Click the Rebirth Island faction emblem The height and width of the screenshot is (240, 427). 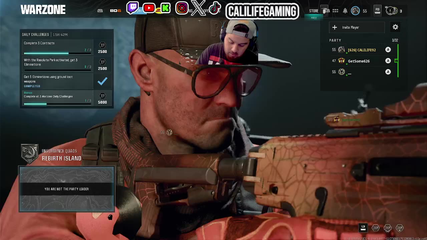[x=29, y=154]
